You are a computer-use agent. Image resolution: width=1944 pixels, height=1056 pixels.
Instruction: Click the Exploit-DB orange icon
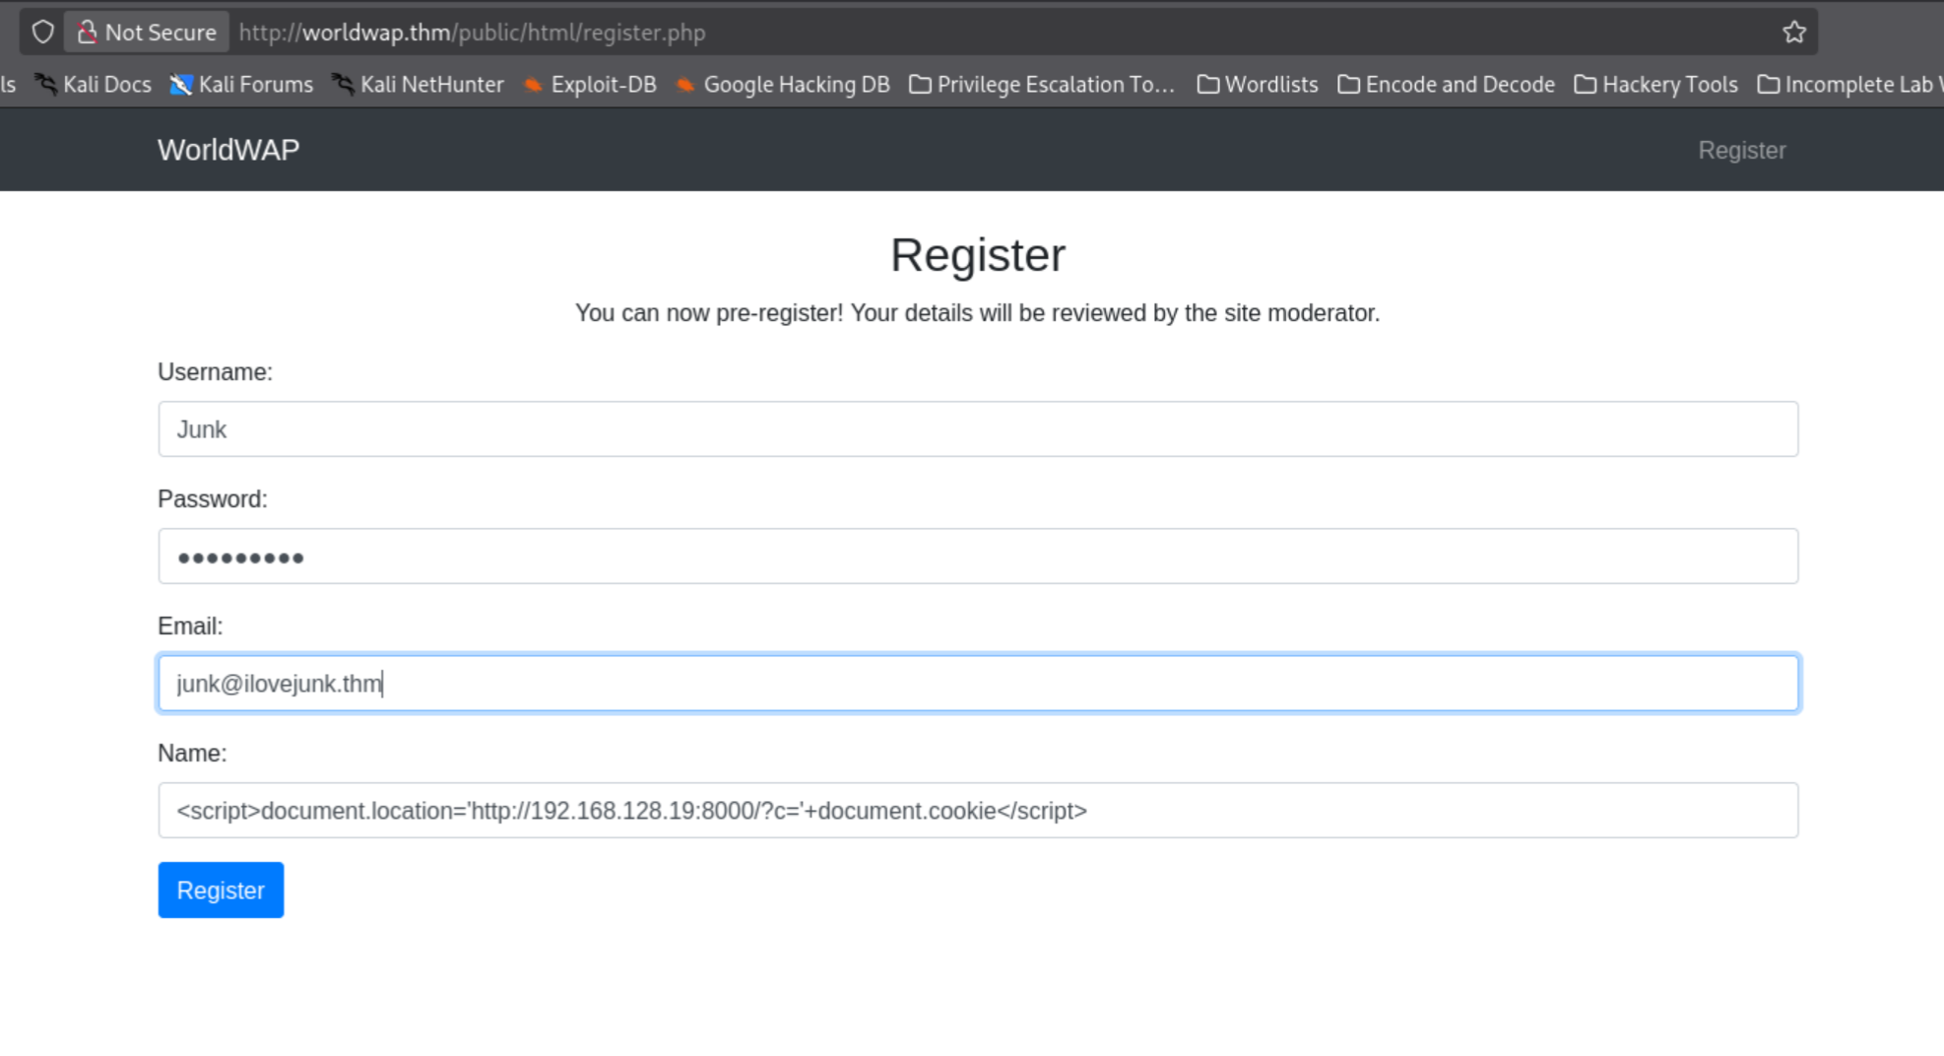click(x=533, y=85)
